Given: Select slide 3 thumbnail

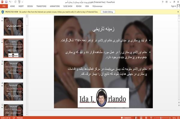Looking at the screenshot, I should (x=13, y=70).
